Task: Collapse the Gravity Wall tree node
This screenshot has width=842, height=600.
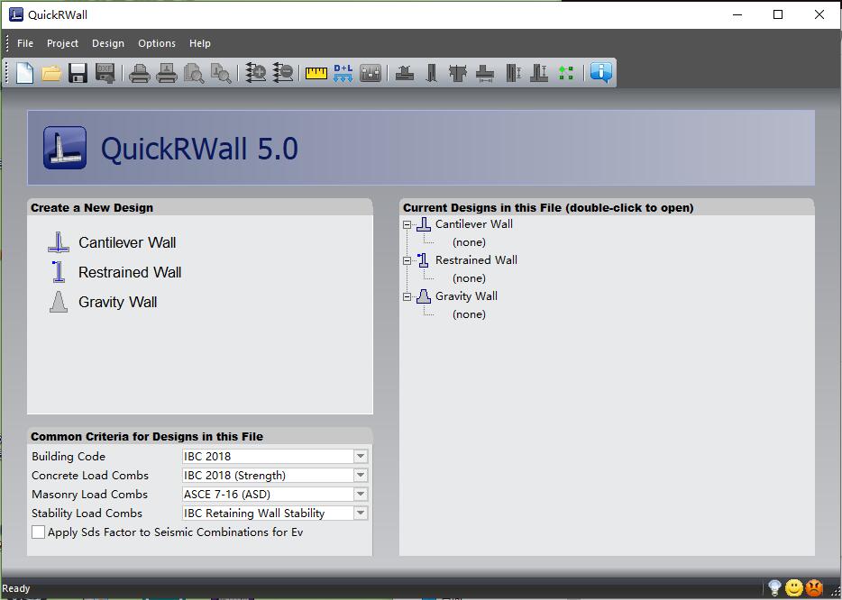Action: click(407, 296)
